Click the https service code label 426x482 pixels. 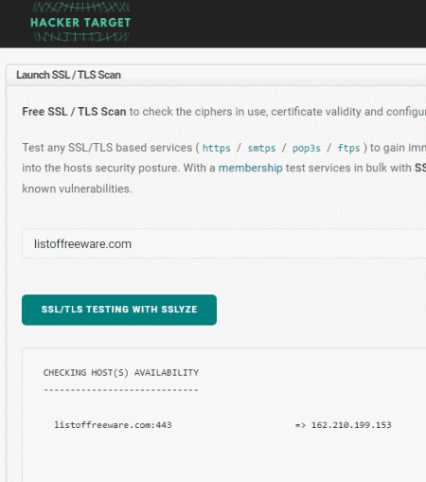click(217, 148)
